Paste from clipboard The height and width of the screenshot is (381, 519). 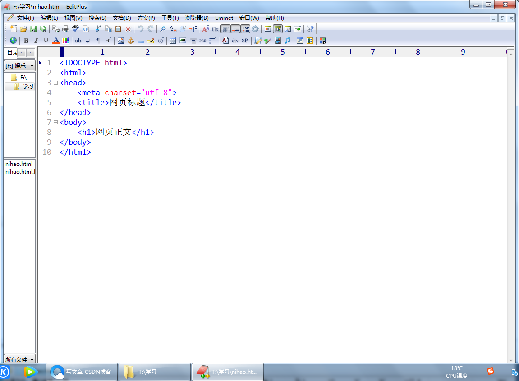118,29
